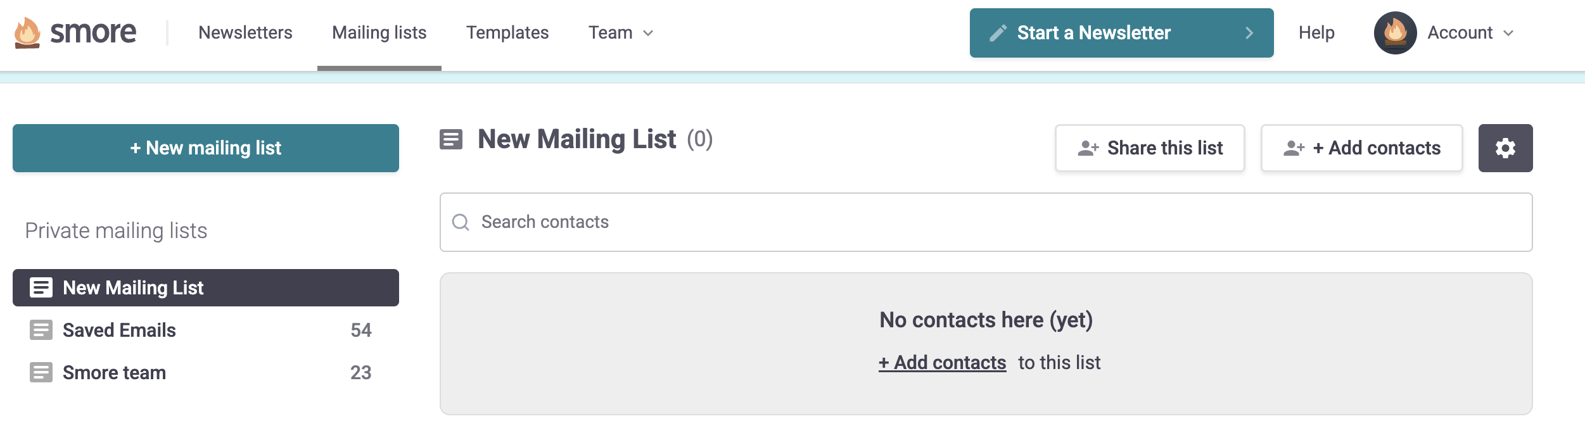Click the mailing list icon beside New Mailing List header
This screenshot has height=433, width=1585.
point(452,139)
